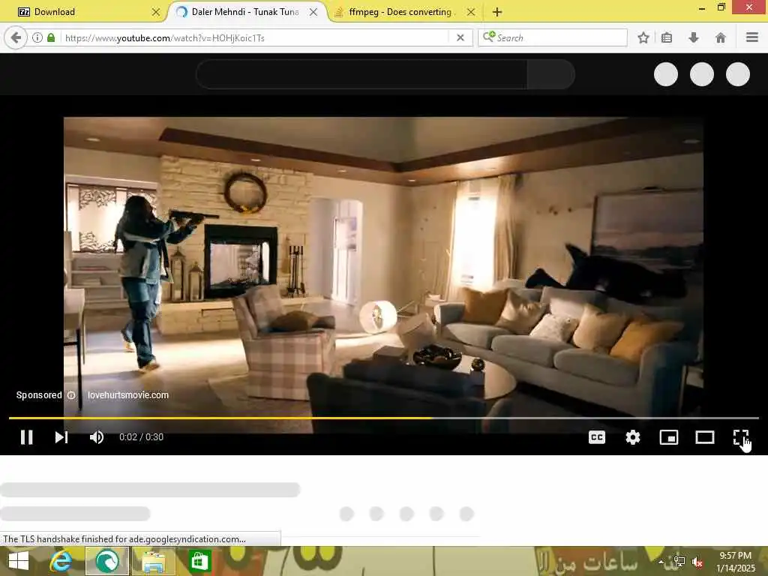Enable miniplayer mode
The image size is (768, 576).
(x=668, y=437)
